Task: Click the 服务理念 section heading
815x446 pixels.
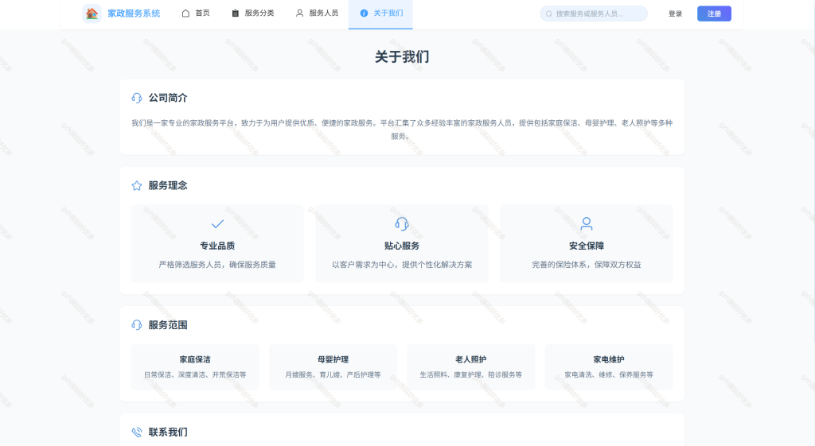Action: pyautogui.click(x=168, y=185)
